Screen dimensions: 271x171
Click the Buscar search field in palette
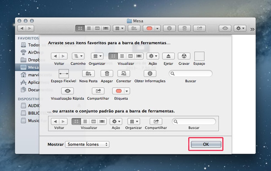[191, 74]
